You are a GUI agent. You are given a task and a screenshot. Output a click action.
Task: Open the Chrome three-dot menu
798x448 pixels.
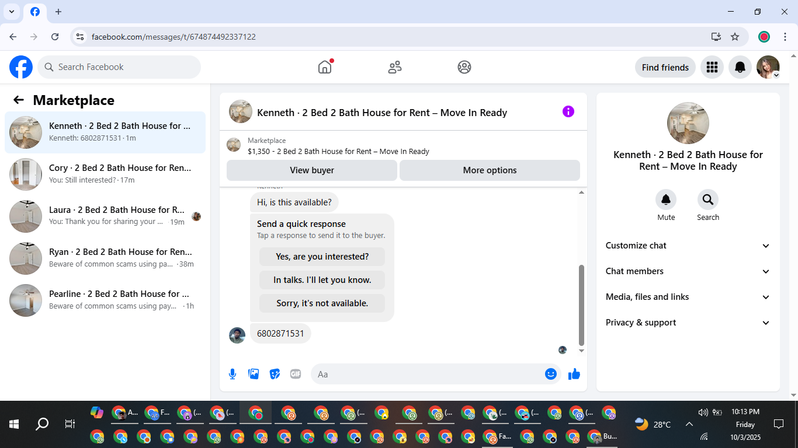[x=785, y=37]
